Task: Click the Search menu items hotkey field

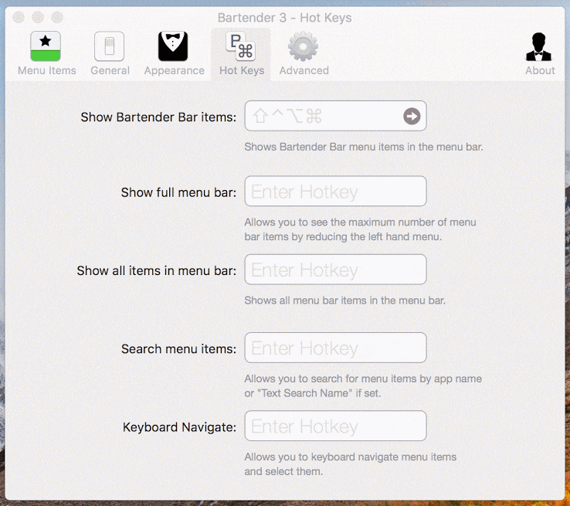Action: click(335, 348)
